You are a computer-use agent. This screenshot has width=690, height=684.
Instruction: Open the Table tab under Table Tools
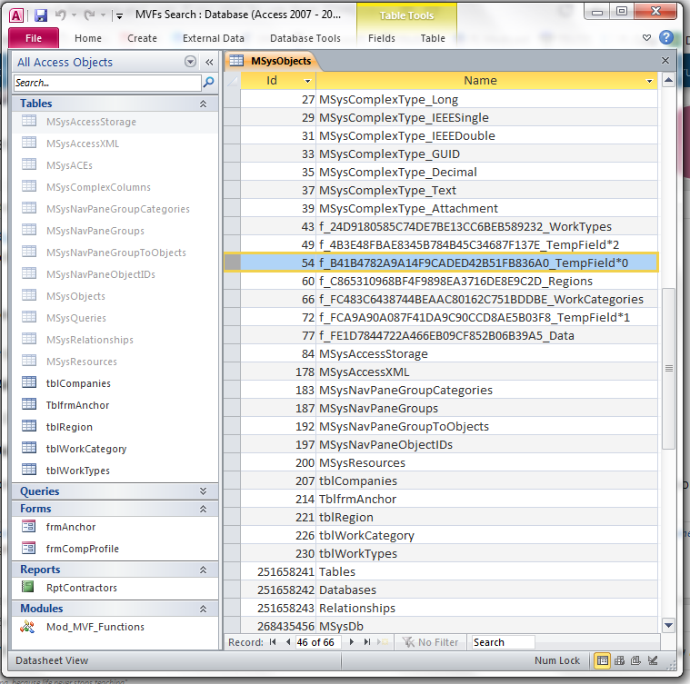[433, 38]
